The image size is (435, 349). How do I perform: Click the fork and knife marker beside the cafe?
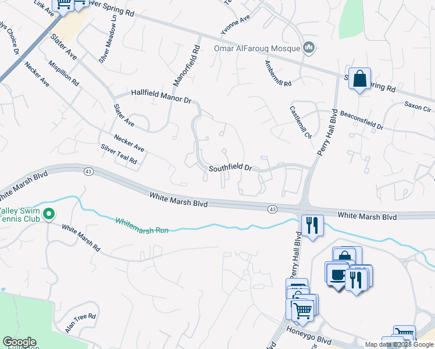pyautogui.click(x=356, y=282)
